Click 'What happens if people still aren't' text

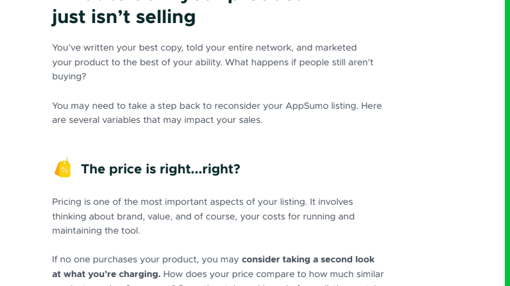click(x=299, y=62)
